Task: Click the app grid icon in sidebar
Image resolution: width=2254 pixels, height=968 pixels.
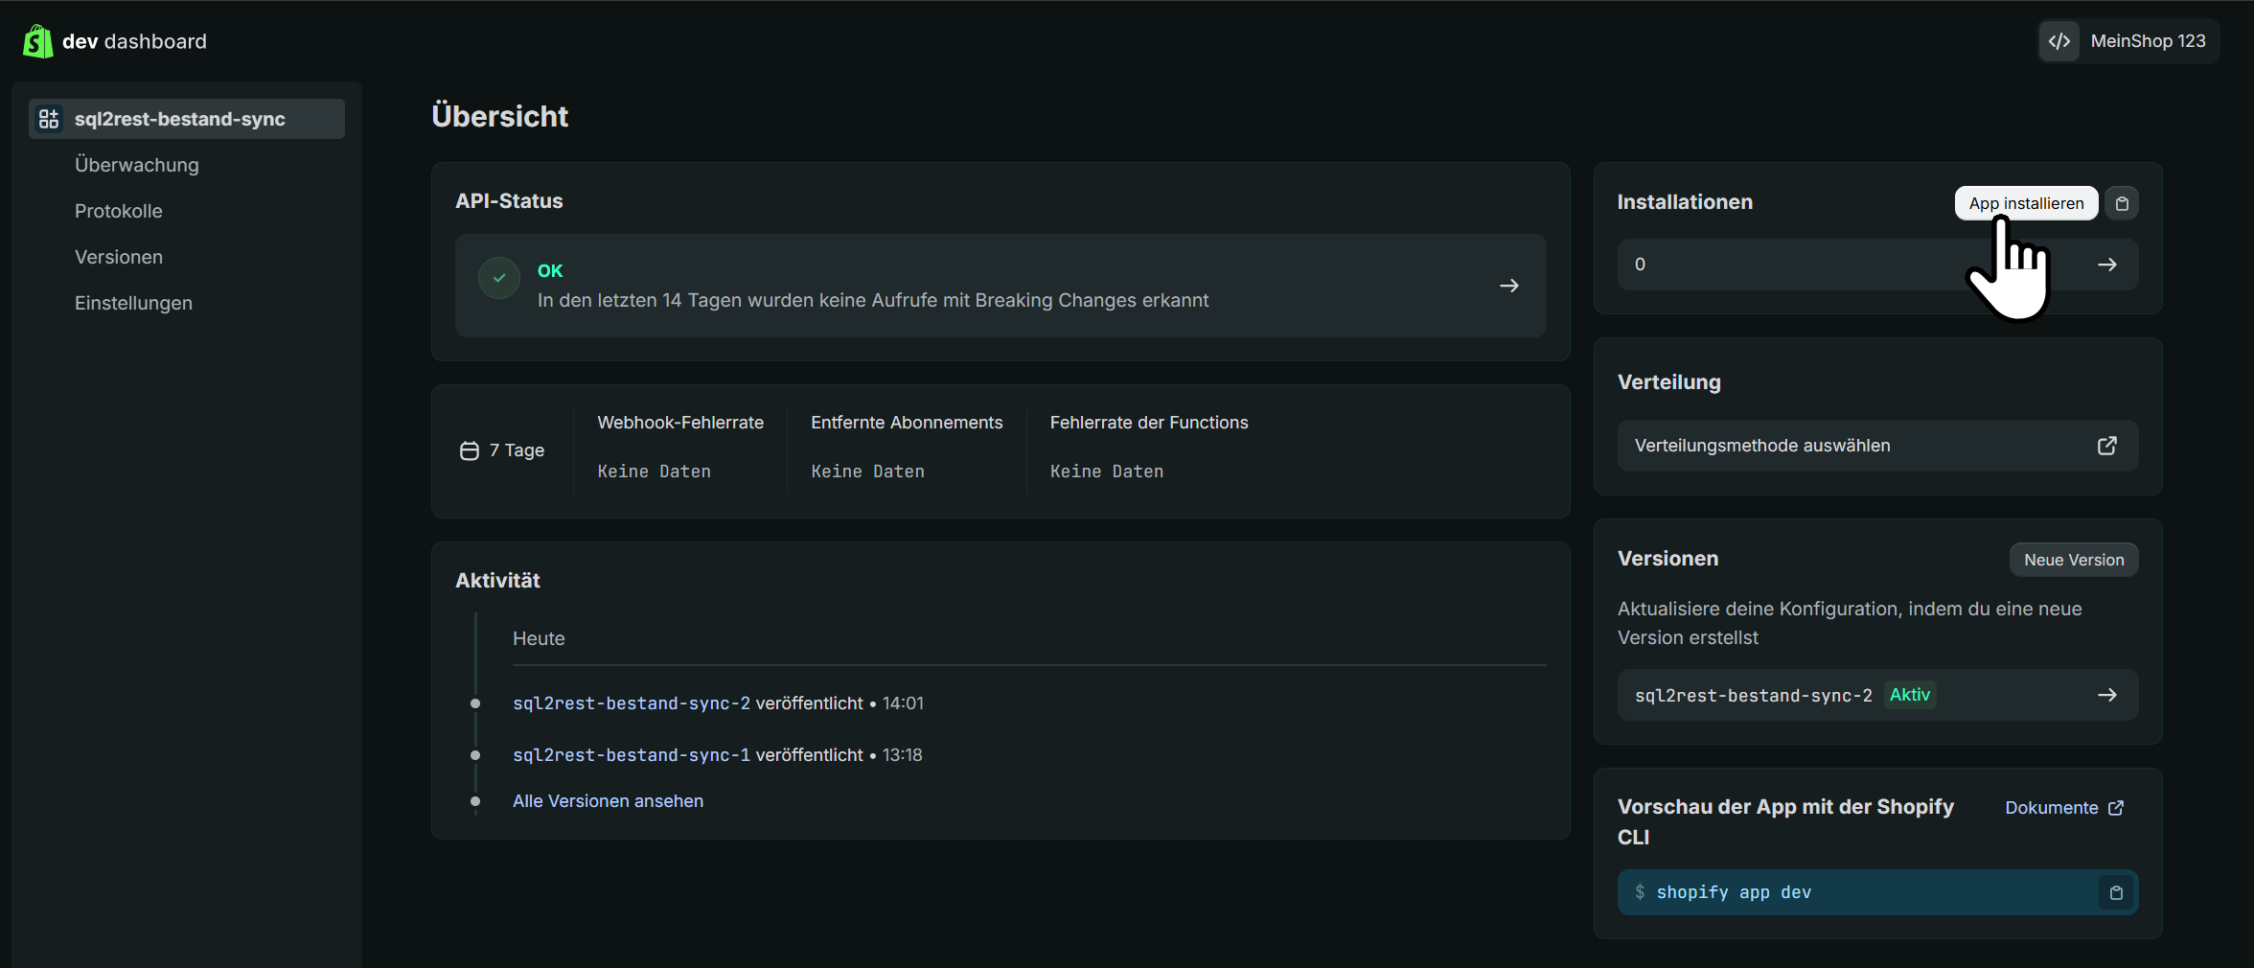Action: click(x=49, y=119)
